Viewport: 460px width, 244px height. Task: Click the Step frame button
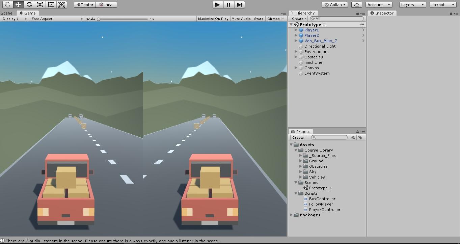[239, 5]
